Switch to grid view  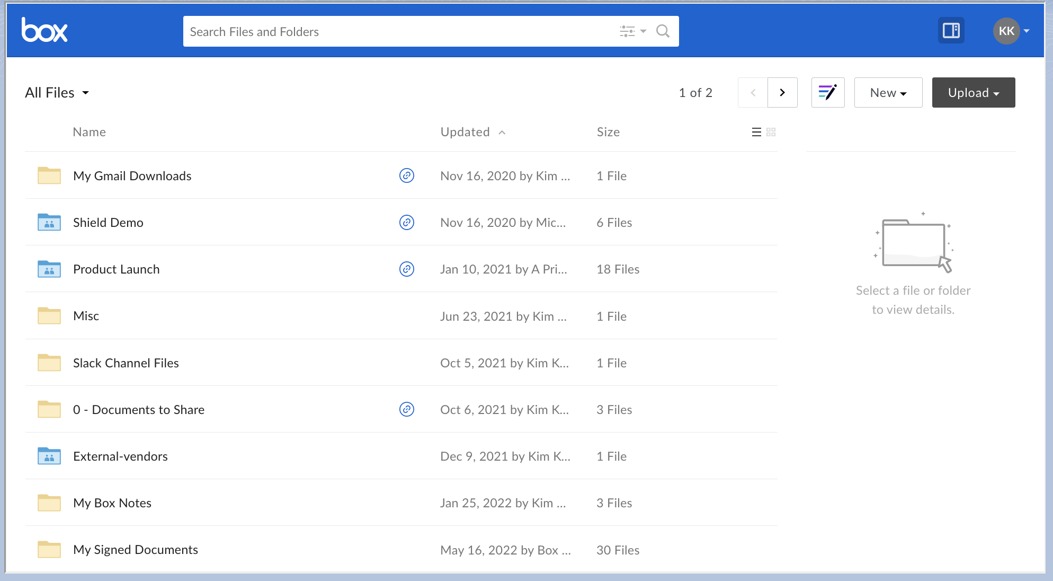771,132
